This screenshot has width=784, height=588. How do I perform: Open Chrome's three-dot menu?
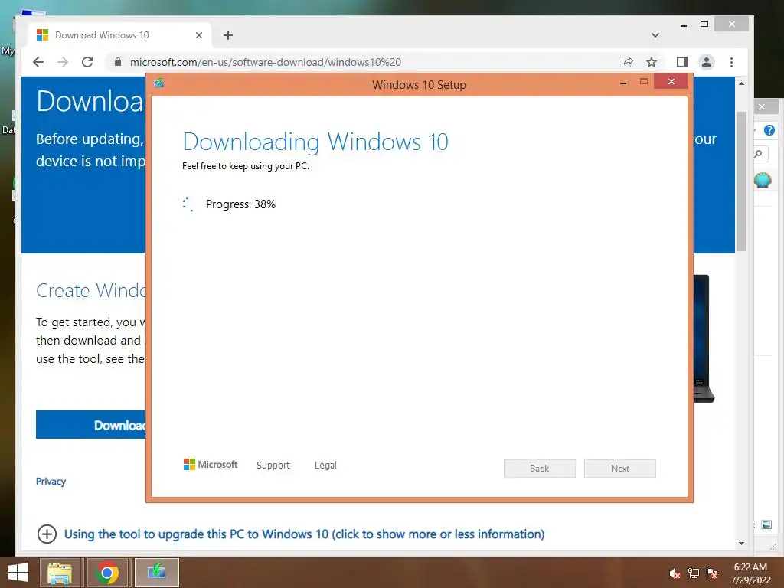[x=731, y=62]
